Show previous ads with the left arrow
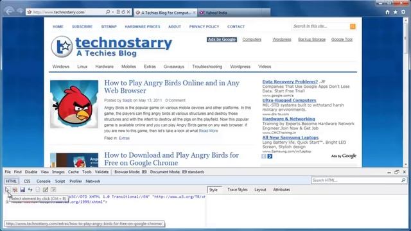The height and width of the screenshot is (231, 411). pos(264,156)
